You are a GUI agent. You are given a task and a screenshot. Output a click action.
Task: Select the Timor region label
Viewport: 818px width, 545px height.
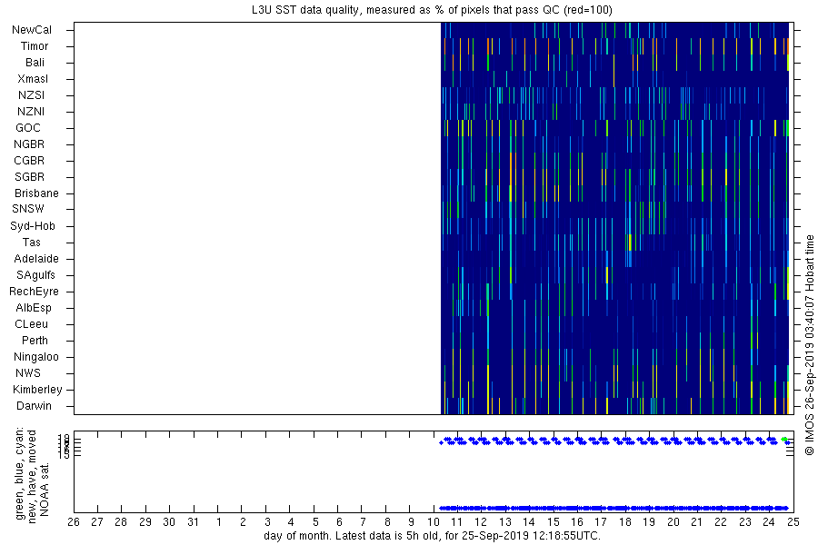pos(35,46)
